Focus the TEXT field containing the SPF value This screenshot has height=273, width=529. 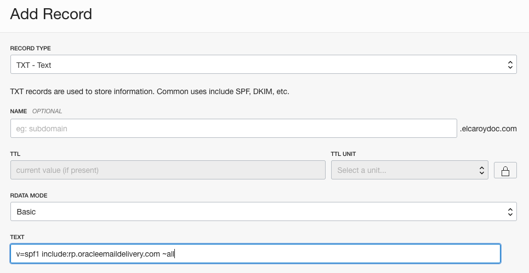click(x=255, y=253)
